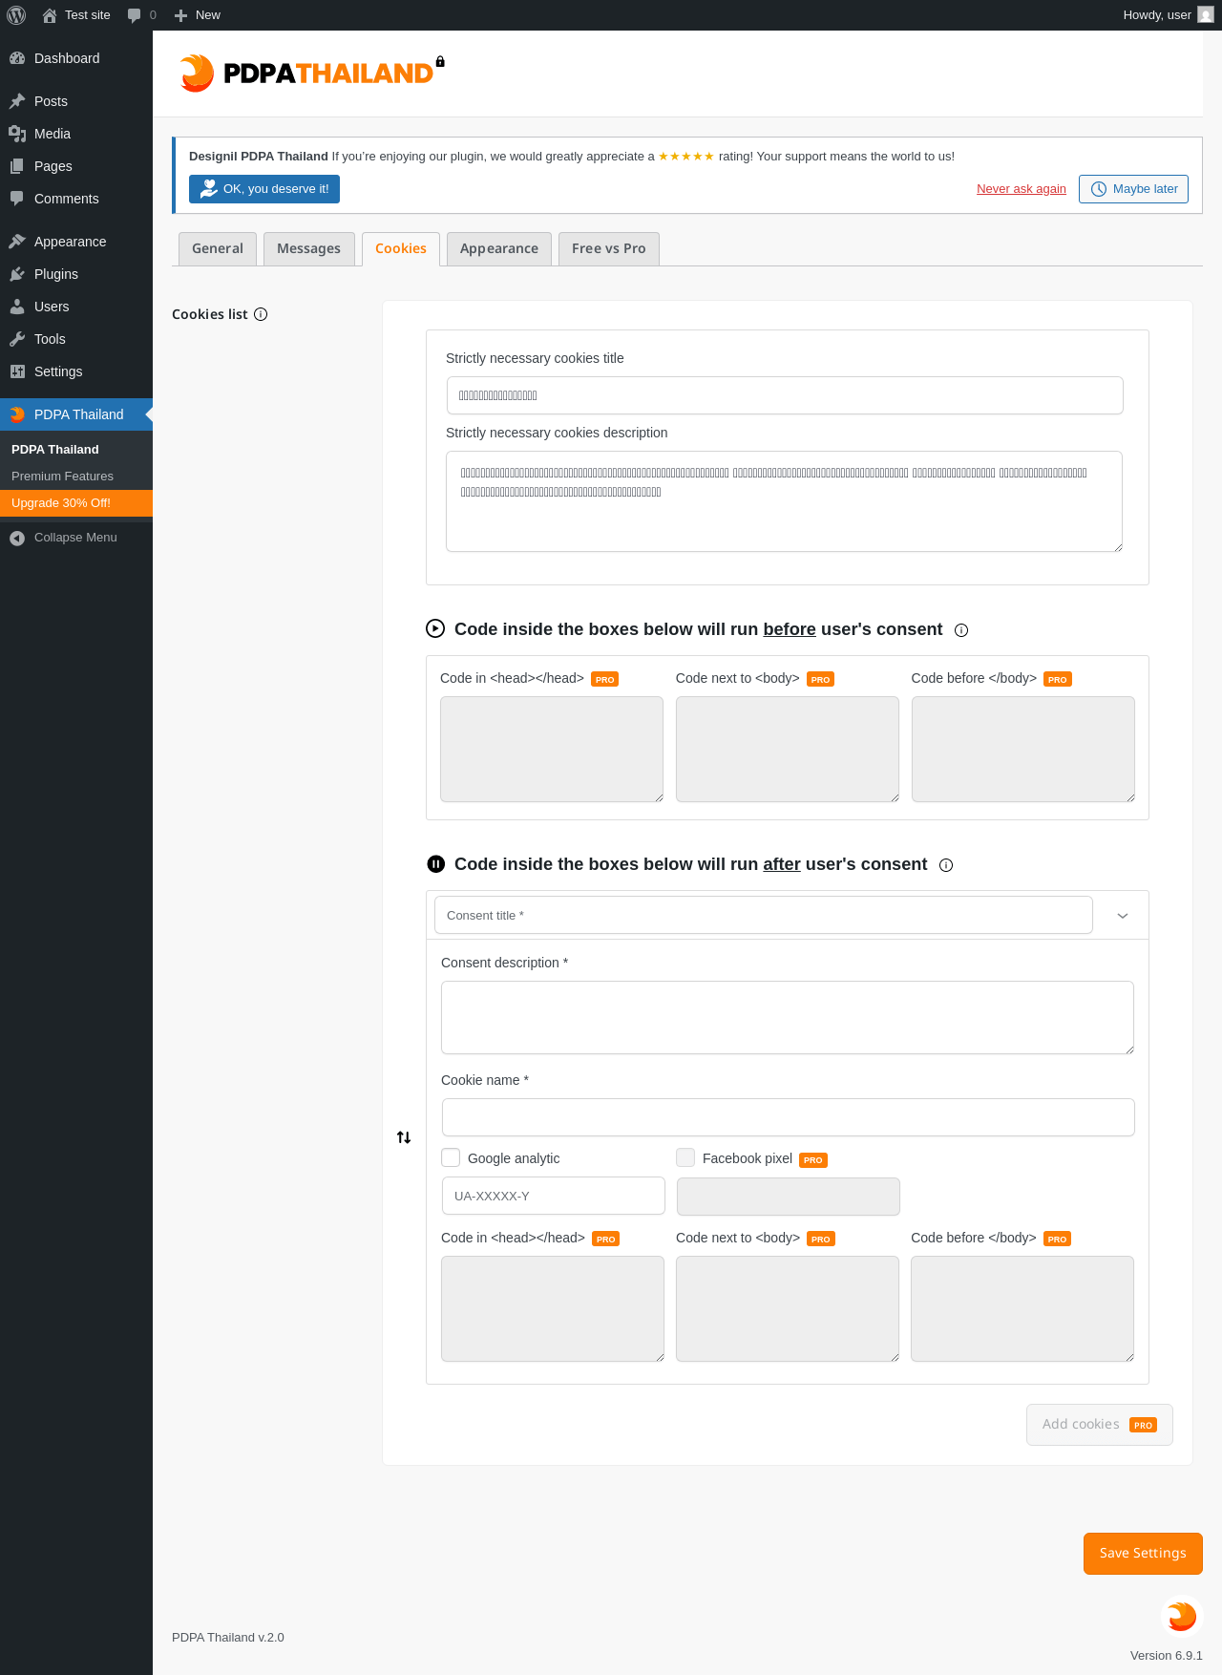Click info icon next to after-consent heading
The height and width of the screenshot is (1675, 1222).
[x=946, y=865]
